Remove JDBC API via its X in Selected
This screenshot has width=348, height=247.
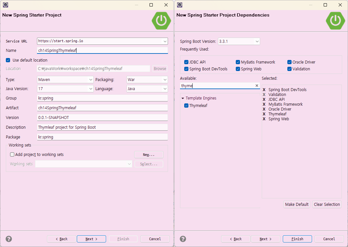[264, 99]
